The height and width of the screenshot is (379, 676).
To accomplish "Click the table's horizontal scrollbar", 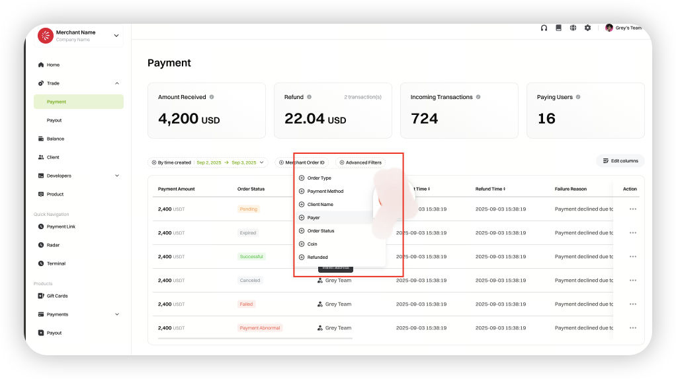I will [x=255, y=339].
